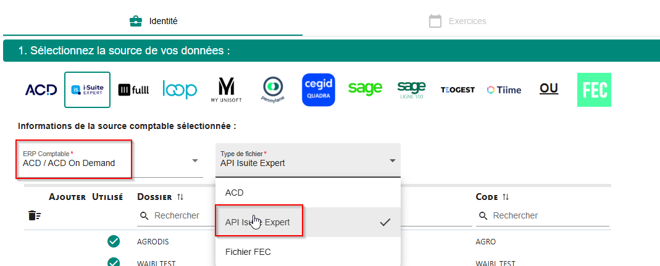
Task: Click the delete list trash icon
Action: [x=35, y=215]
